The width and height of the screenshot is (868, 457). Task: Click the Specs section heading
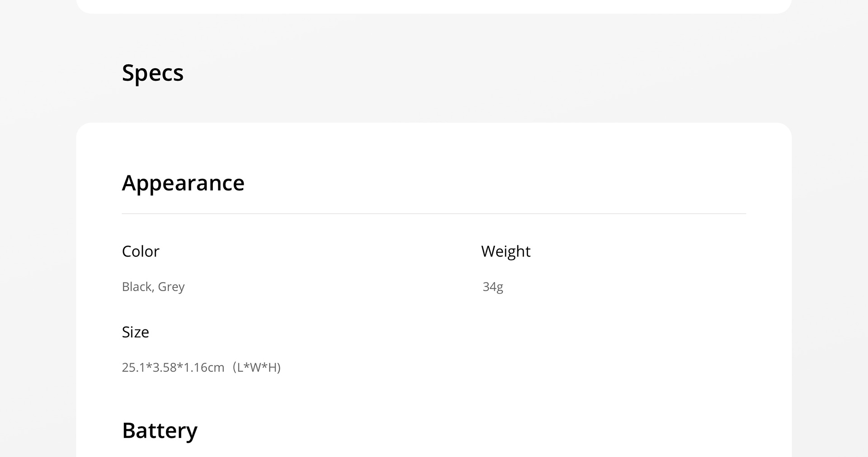pos(153,73)
